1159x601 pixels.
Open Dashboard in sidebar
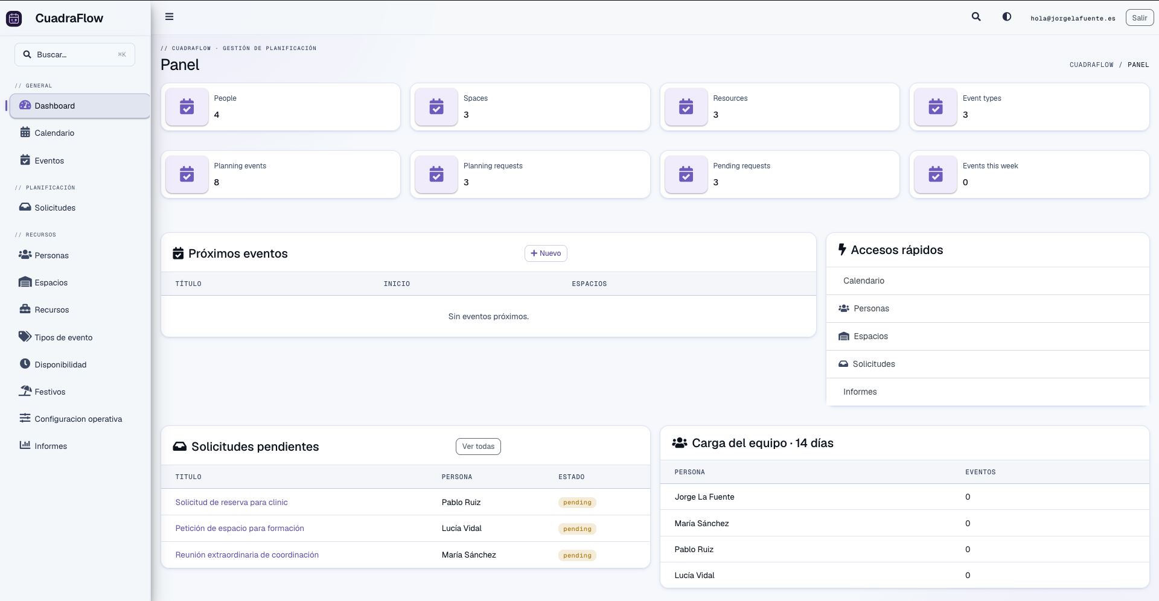[80, 106]
